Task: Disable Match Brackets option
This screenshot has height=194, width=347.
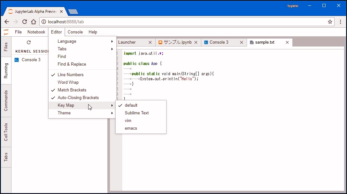Action: (x=72, y=90)
